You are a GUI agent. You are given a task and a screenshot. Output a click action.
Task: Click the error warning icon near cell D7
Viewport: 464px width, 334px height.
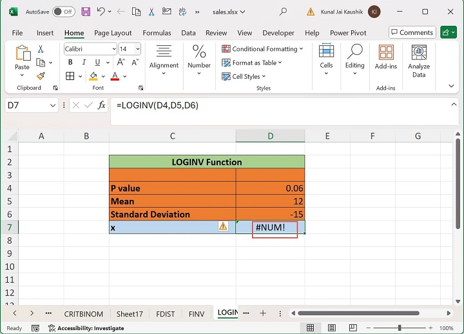[x=223, y=226]
